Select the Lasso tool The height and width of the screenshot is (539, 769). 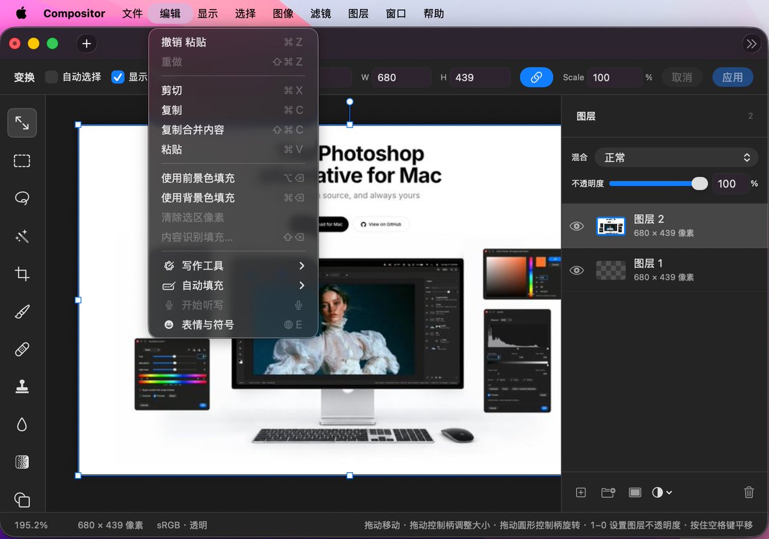(22, 199)
